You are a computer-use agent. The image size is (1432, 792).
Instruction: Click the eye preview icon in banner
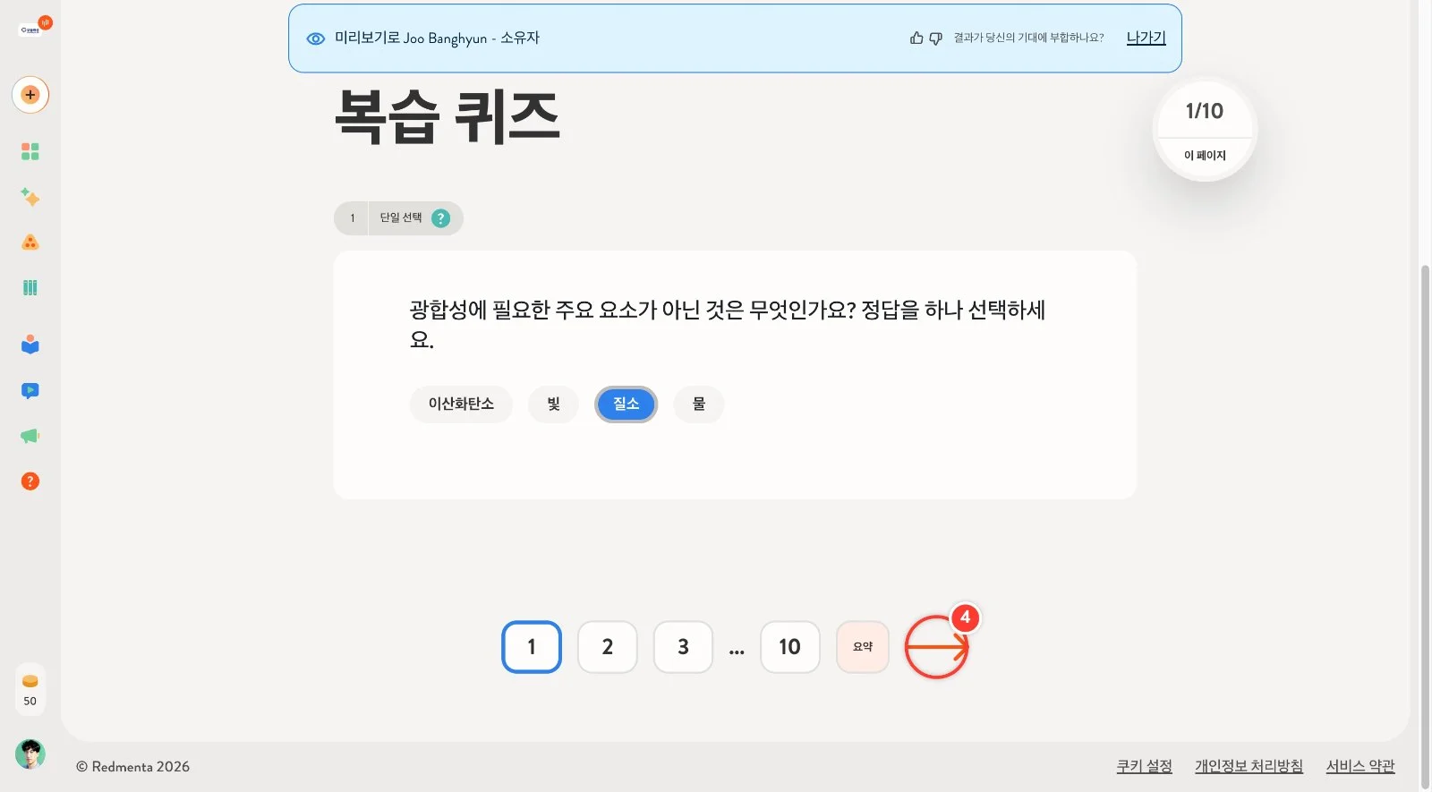(316, 38)
